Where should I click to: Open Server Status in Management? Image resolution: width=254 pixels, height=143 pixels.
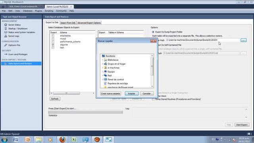tap(14, 25)
